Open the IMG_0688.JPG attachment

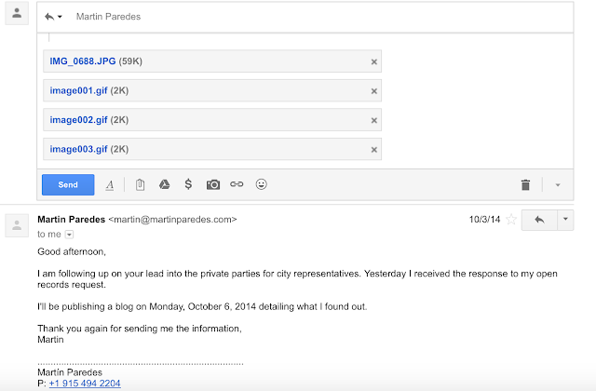(x=83, y=61)
